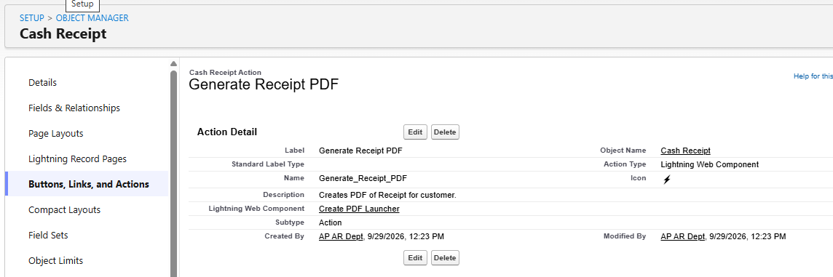Click the sidebar vertical scrollbar thumb
This screenshot has height=277, width=833.
pyautogui.click(x=174, y=173)
